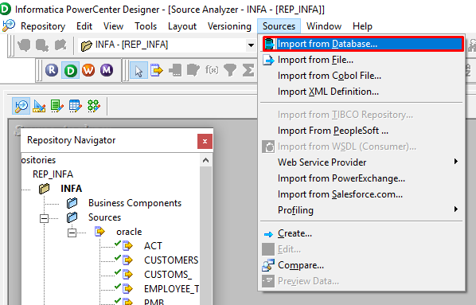The width and height of the screenshot is (476, 305).
Task: Collapse the oracle tree node
Action: point(72,233)
